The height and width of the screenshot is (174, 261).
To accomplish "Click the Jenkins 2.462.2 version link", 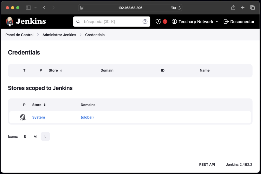I will point(239,165).
